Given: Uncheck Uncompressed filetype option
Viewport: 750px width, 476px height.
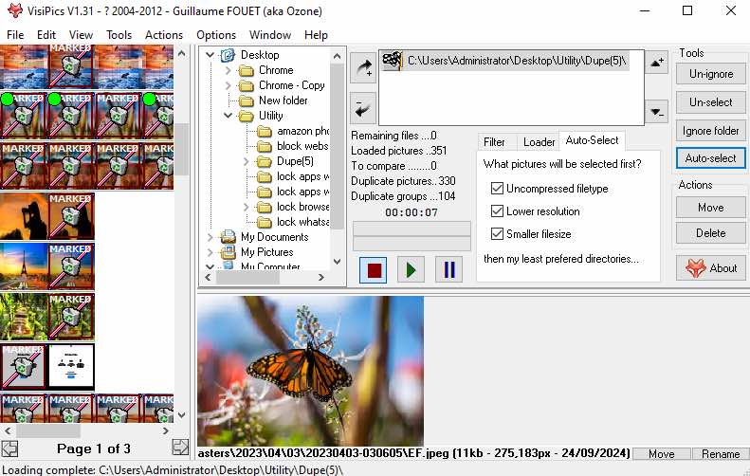Looking at the screenshot, I should point(498,189).
